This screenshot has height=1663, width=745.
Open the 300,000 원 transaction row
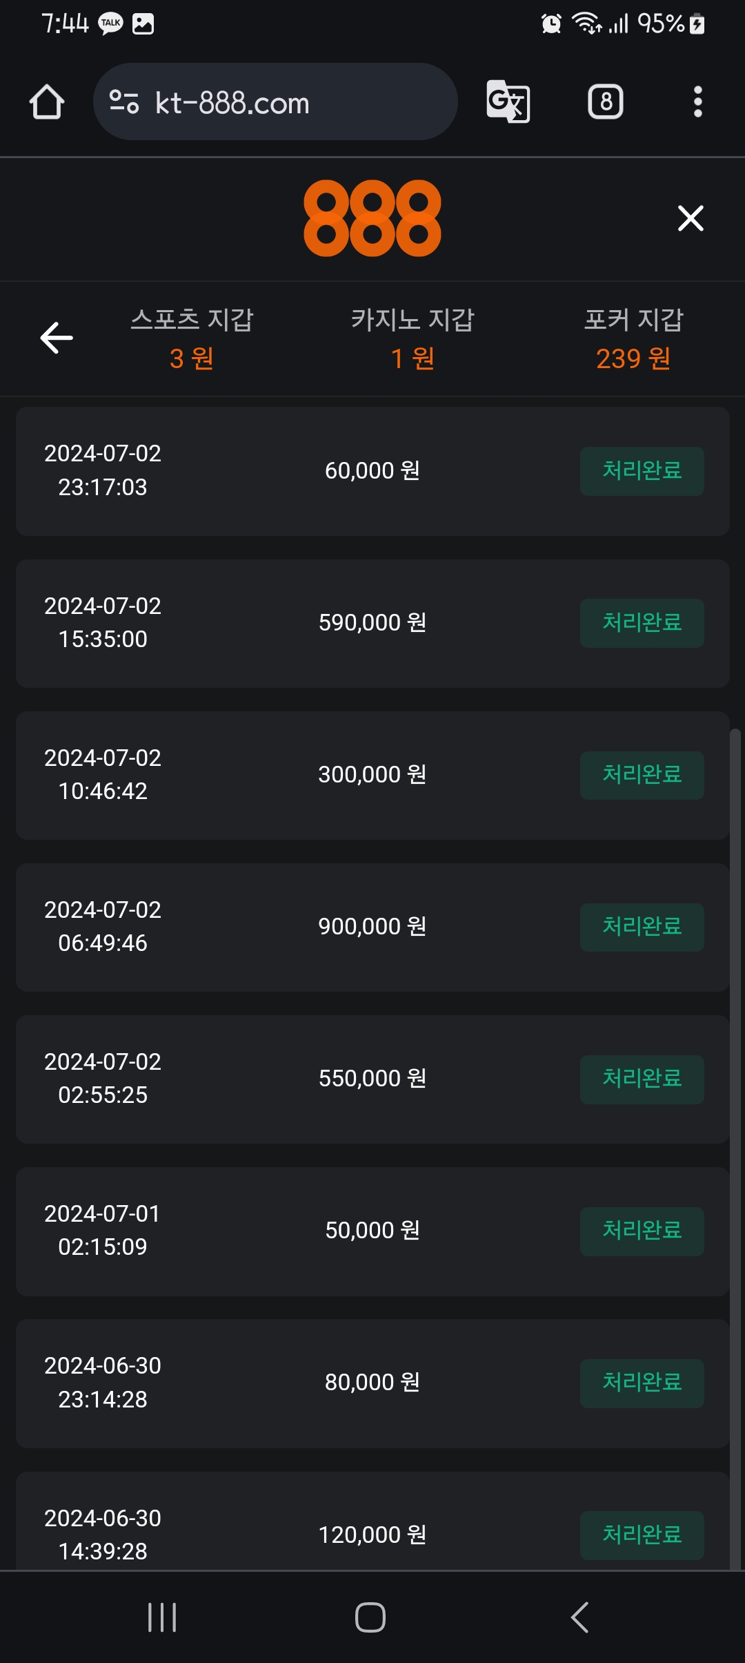click(x=372, y=775)
